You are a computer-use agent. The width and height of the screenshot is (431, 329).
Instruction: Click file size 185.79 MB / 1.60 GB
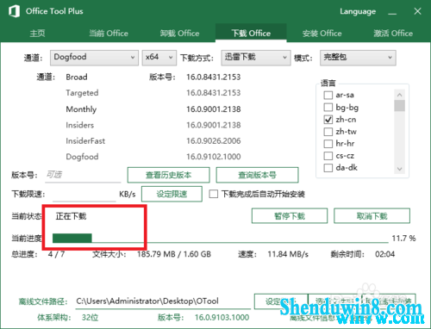point(174,254)
